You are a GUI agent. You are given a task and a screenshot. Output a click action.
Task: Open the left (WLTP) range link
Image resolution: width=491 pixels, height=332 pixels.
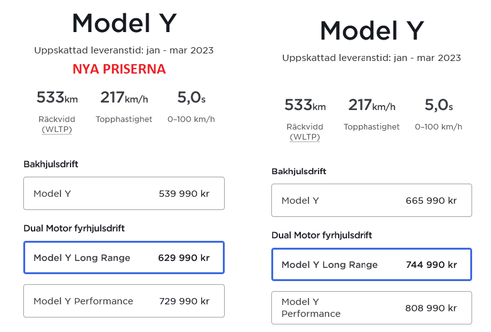point(57,130)
